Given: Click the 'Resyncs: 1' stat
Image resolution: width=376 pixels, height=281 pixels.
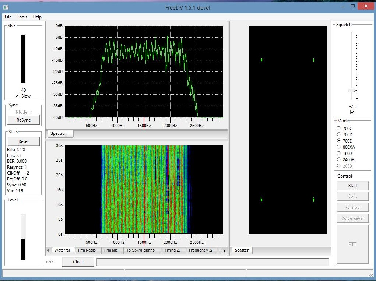Looking at the screenshot, I should pyautogui.click(x=17, y=167).
